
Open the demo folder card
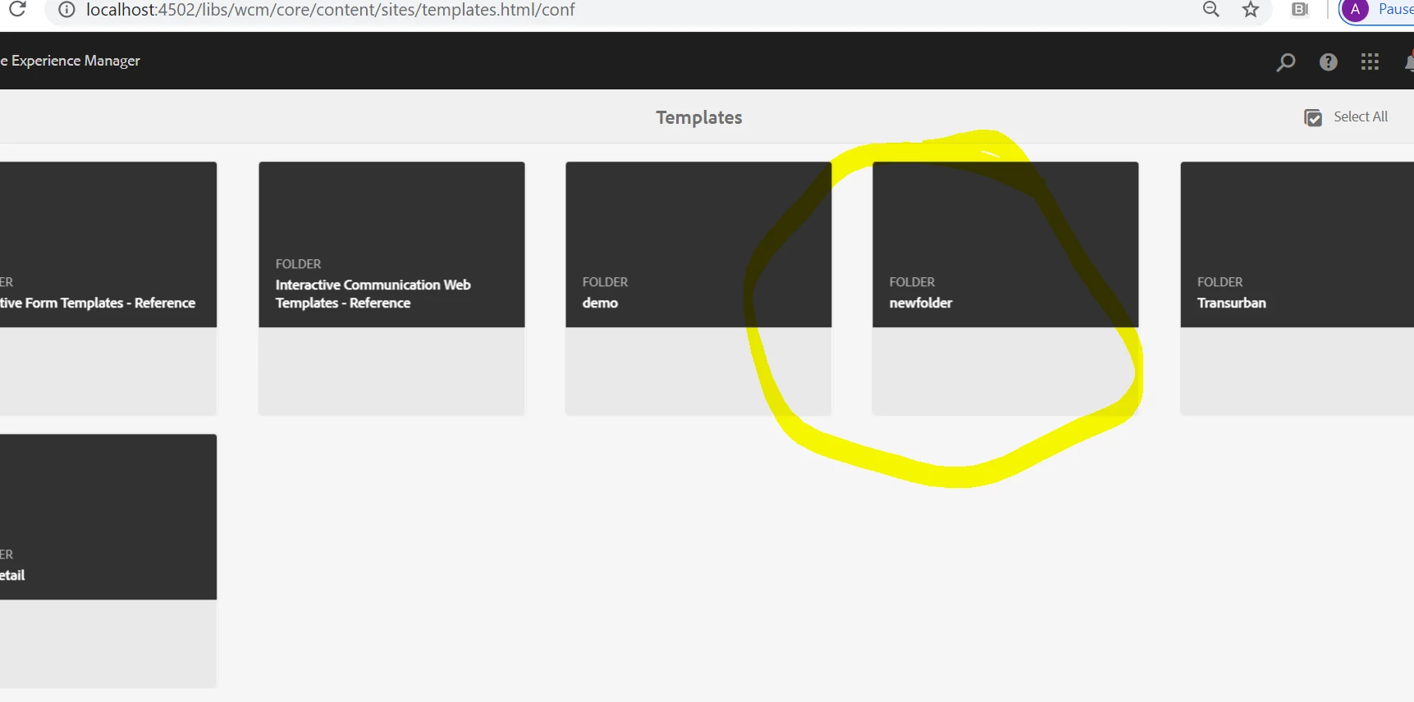point(698,289)
